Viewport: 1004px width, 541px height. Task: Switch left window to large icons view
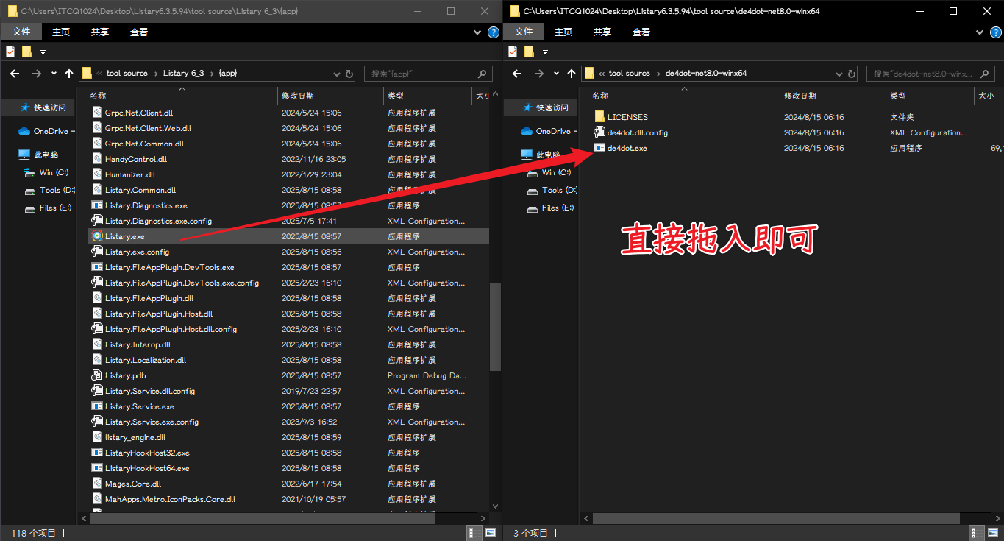pyautogui.click(x=491, y=533)
